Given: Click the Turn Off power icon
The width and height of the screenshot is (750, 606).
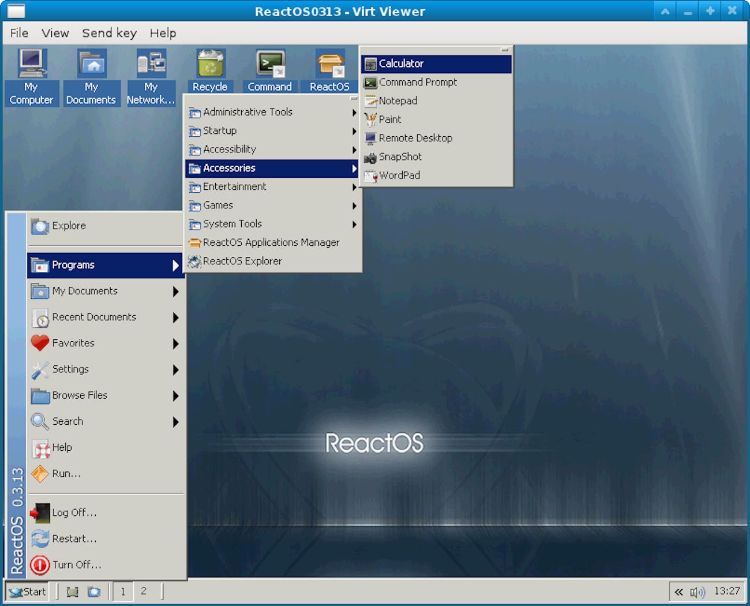Looking at the screenshot, I should pyautogui.click(x=40, y=565).
